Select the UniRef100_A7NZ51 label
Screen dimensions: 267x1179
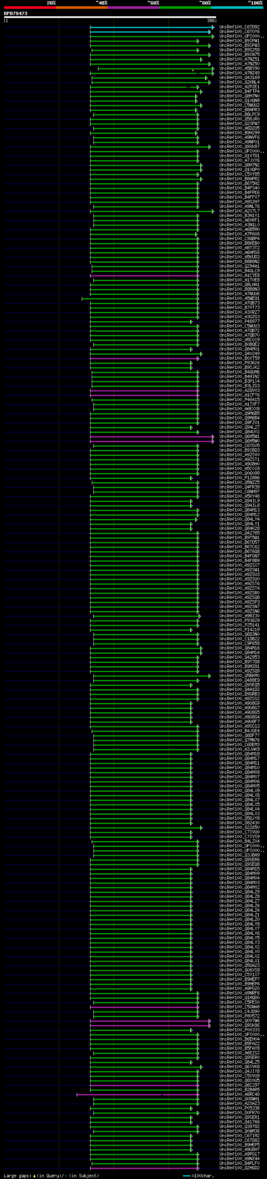(x=239, y=59)
